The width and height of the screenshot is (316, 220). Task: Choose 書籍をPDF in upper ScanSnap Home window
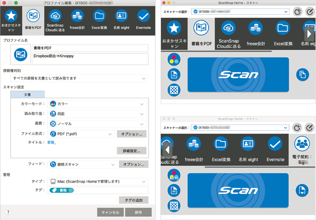pyautogui.click(x=201, y=34)
